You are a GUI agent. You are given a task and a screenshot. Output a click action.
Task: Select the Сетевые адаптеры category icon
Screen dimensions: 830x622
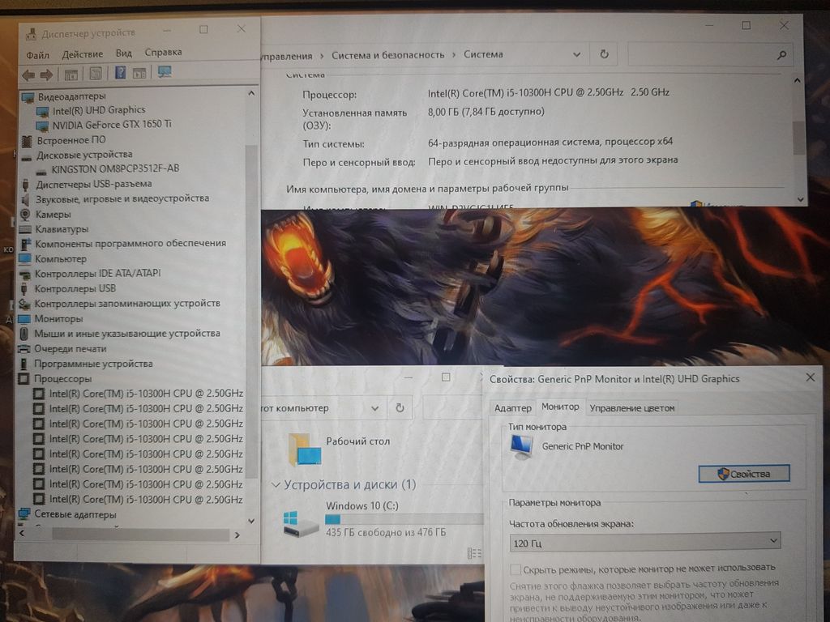24,514
